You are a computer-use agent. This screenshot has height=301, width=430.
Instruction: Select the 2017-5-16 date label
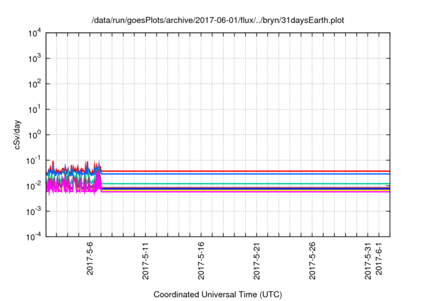202,261
